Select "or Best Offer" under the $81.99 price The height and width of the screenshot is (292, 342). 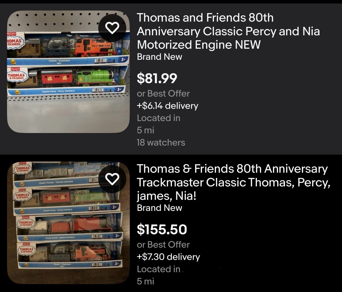point(163,94)
